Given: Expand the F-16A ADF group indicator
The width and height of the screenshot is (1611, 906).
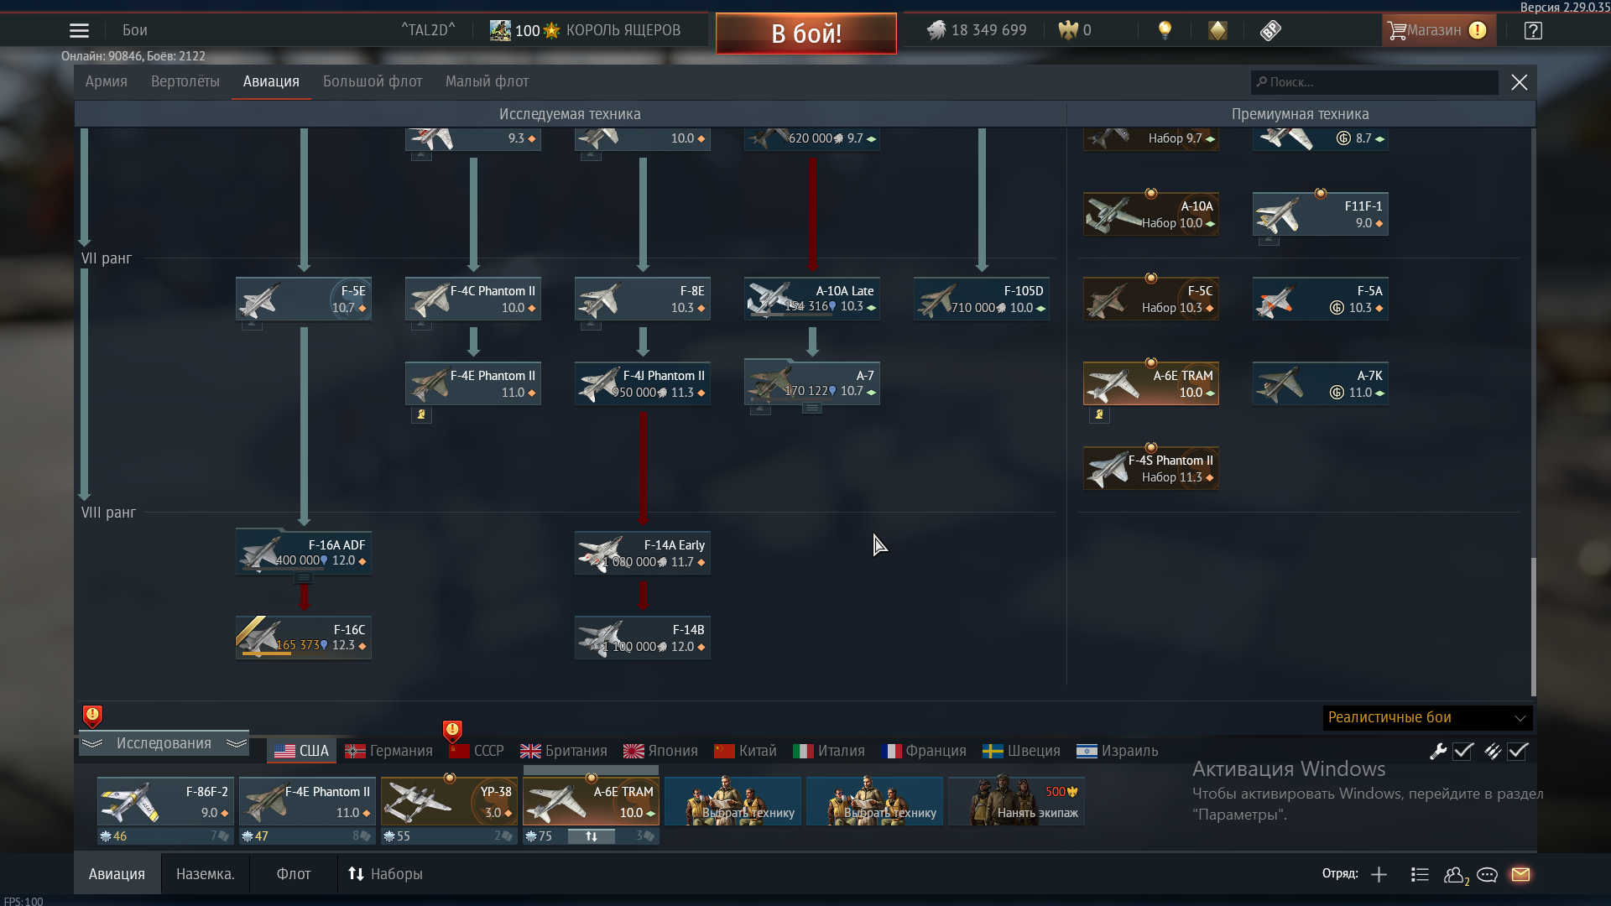Looking at the screenshot, I should tap(304, 578).
